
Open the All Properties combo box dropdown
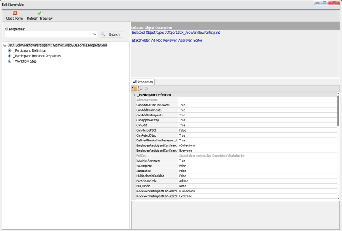(x=95, y=35)
